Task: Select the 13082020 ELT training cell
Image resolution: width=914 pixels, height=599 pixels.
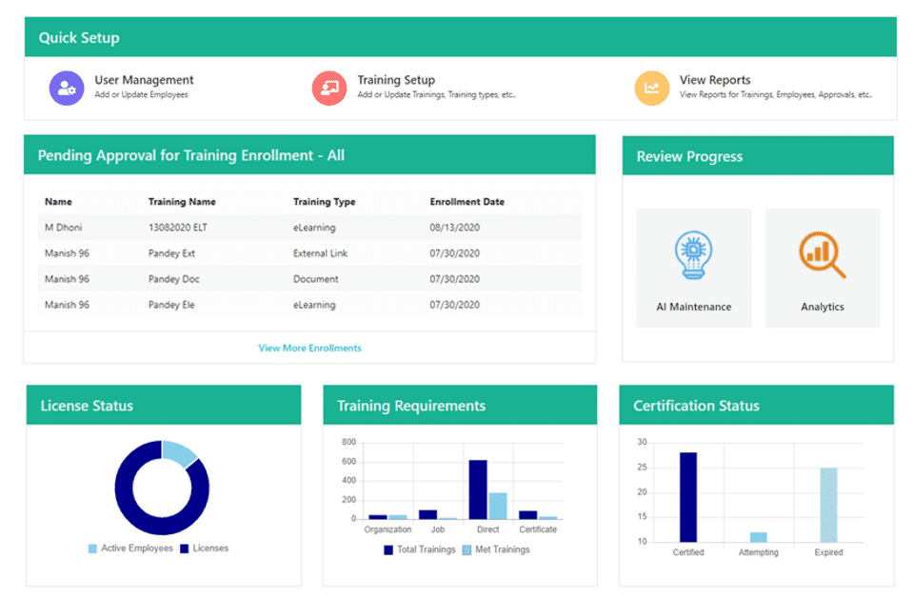Action: (x=178, y=228)
